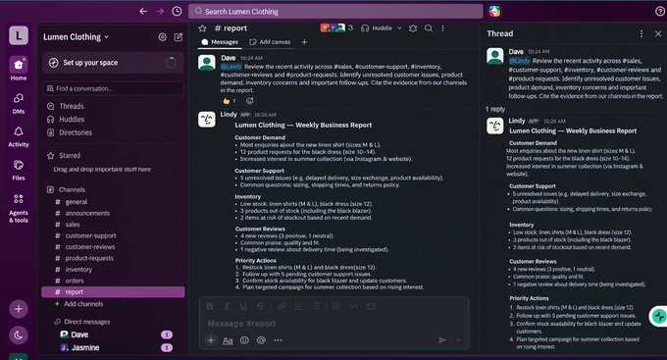The height and width of the screenshot is (360, 667).
Task: Click the Find a conversation field
Action: (113, 88)
